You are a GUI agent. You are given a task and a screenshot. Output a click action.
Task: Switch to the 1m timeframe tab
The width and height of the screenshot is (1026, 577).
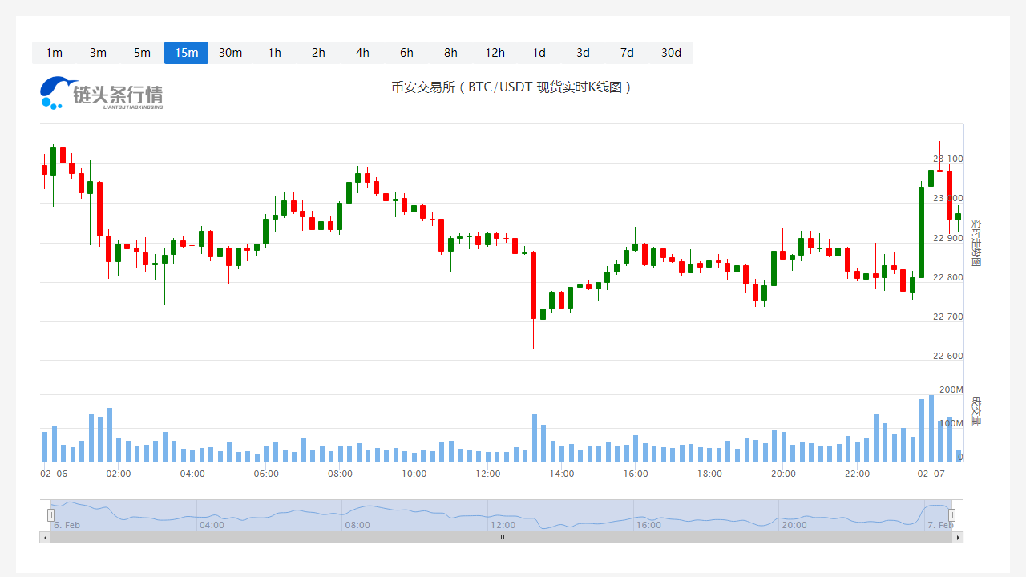[54, 53]
